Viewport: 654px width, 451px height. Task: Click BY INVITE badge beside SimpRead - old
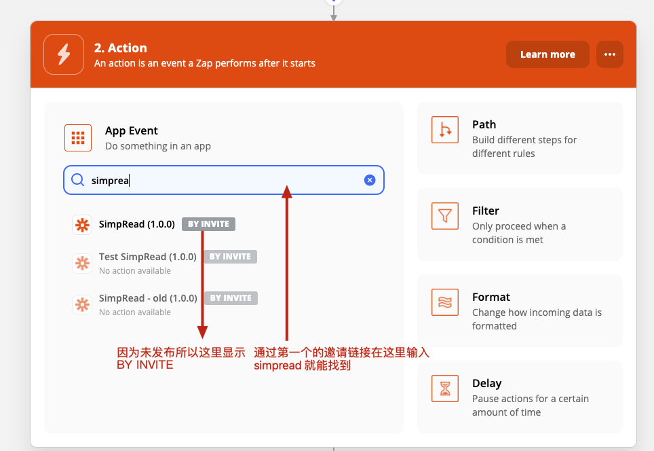(231, 298)
